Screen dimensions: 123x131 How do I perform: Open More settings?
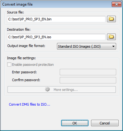pos(62,89)
